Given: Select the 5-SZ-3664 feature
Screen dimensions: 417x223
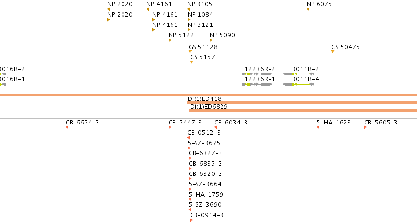Looking at the screenshot, I should (x=190, y=190).
